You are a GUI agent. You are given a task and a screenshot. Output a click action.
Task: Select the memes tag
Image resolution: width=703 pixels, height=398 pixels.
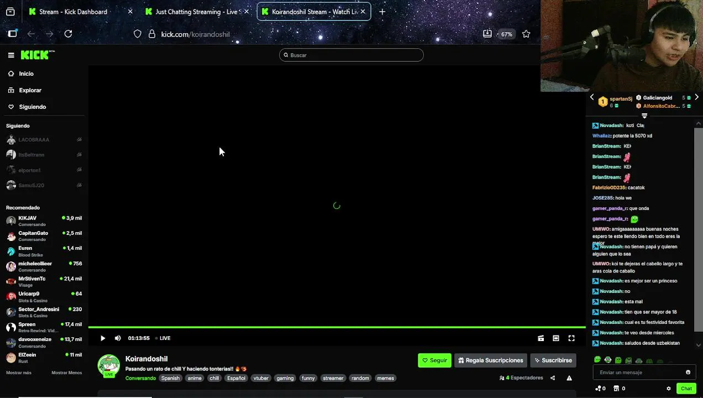click(385, 378)
